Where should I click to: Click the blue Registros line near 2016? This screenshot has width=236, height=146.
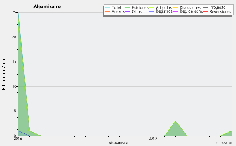(24, 133)
